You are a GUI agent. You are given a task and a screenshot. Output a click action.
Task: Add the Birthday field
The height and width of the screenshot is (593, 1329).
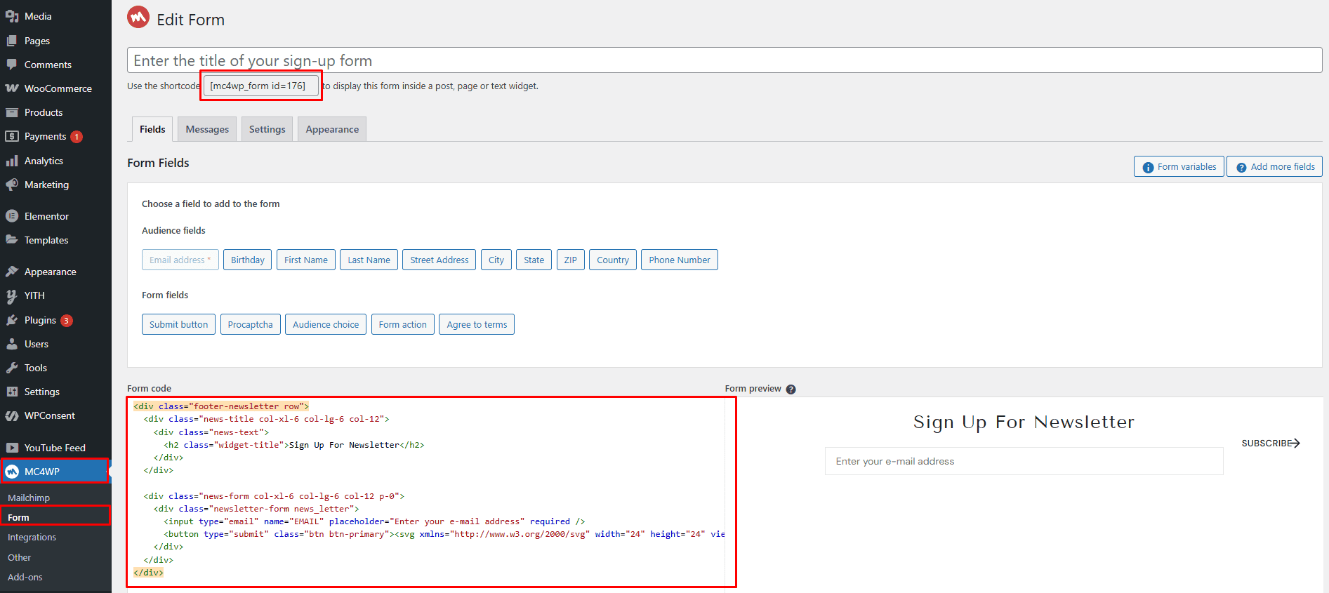pyautogui.click(x=247, y=260)
